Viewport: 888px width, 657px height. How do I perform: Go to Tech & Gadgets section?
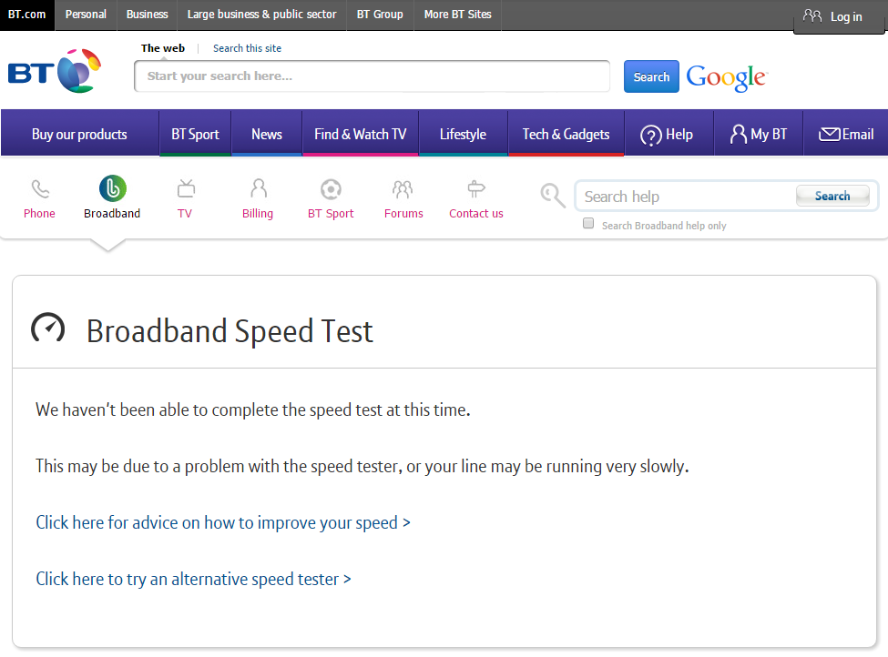click(x=566, y=134)
